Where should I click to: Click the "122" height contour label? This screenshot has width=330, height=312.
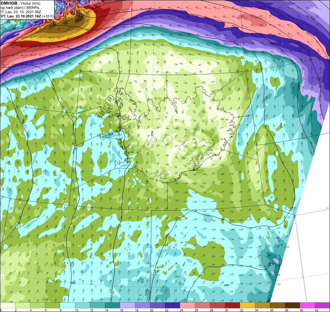coord(112,293)
